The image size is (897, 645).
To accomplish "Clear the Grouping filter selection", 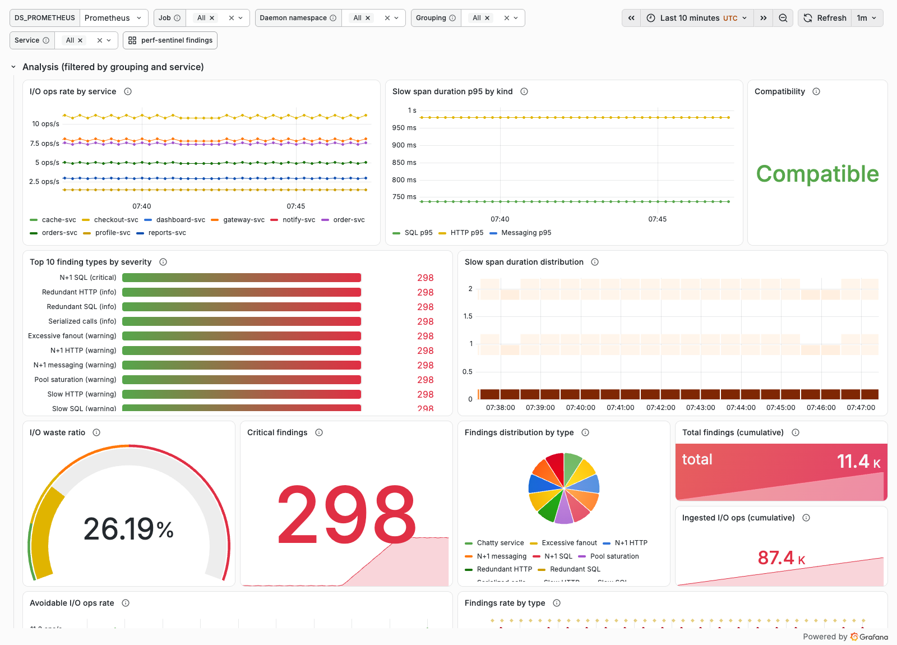I will click(x=507, y=18).
